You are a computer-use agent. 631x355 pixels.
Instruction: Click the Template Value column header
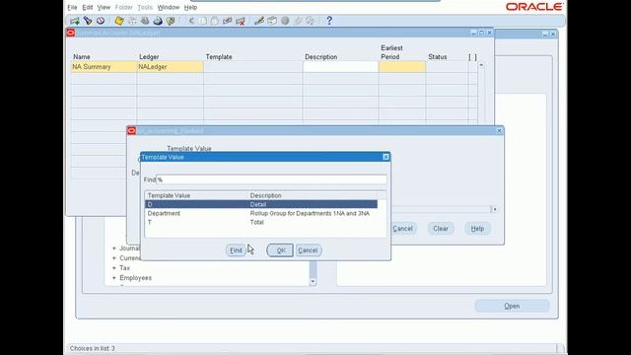pyautogui.click(x=169, y=195)
